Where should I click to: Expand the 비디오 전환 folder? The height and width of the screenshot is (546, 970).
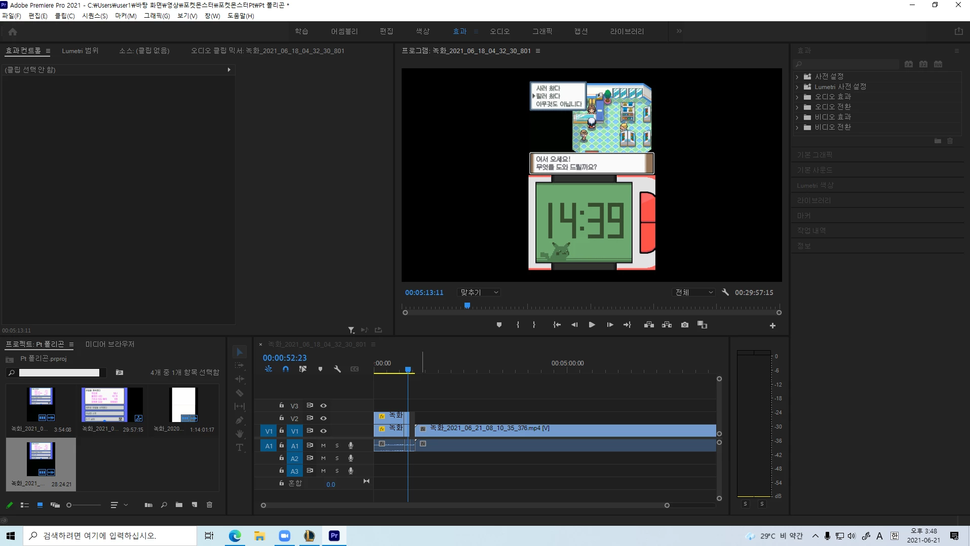point(797,127)
